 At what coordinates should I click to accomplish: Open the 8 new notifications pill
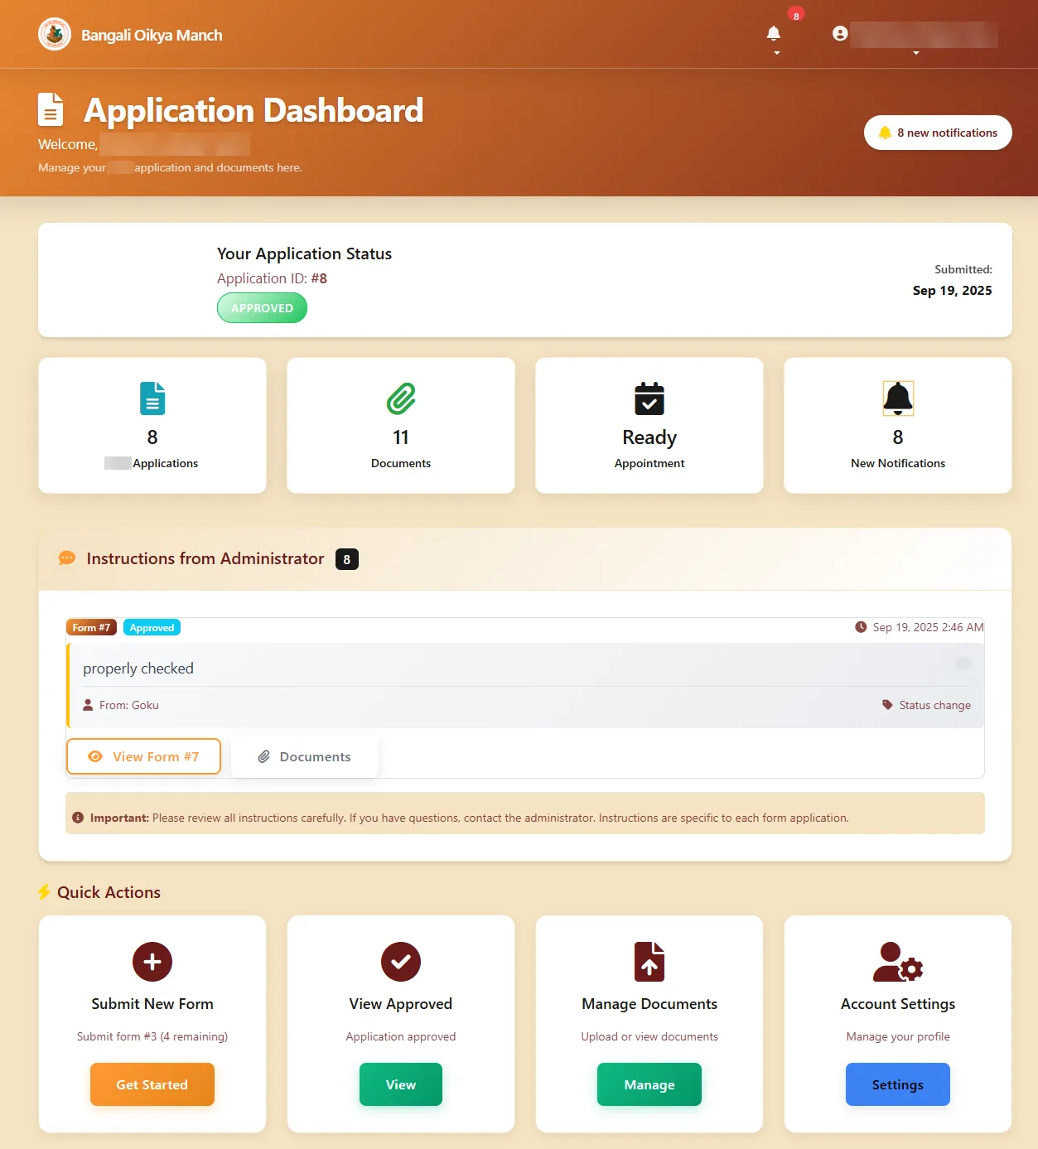click(x=938, y=133)
